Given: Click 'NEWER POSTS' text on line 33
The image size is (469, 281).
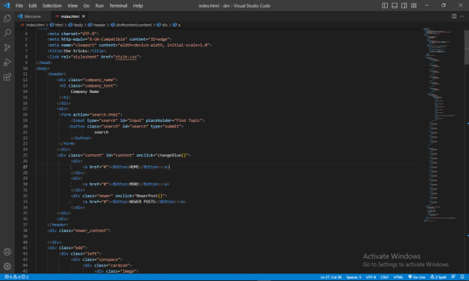Looking at the screenshot, I should click(142, 202).
